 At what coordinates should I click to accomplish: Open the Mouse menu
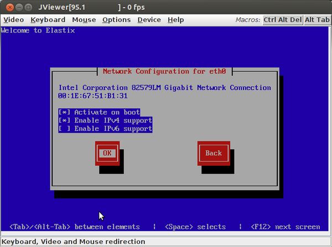(84, 20)
